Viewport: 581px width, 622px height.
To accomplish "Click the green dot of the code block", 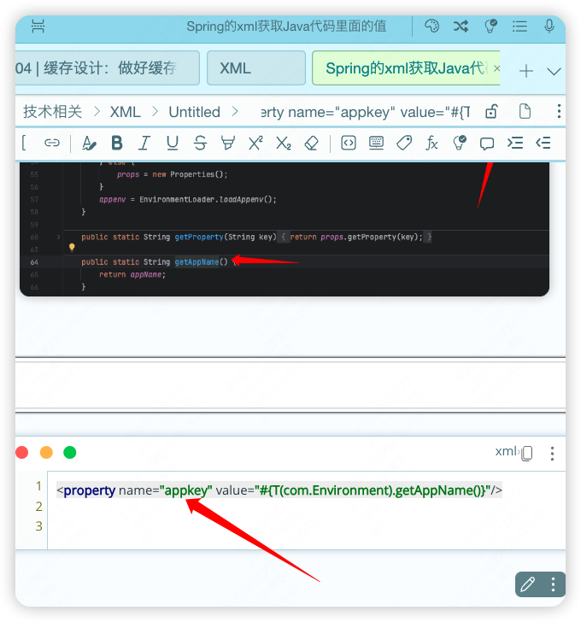I will (70, 452).
